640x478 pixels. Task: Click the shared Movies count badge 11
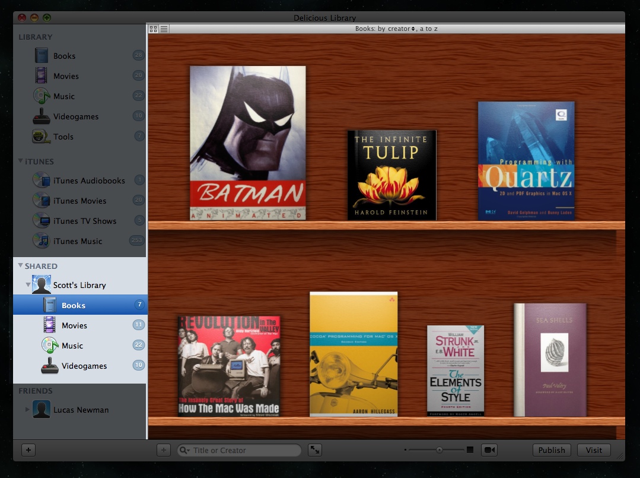[139, 325]
